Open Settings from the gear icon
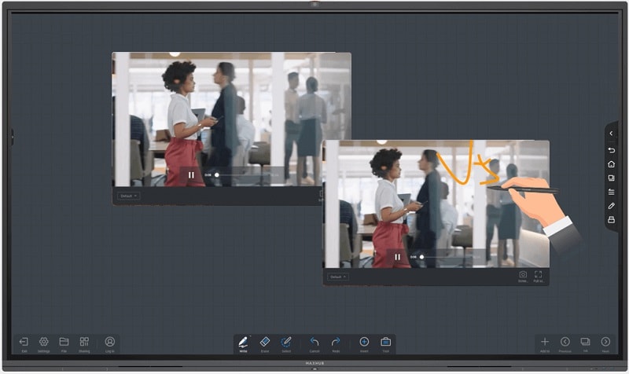 click(44, 342)
